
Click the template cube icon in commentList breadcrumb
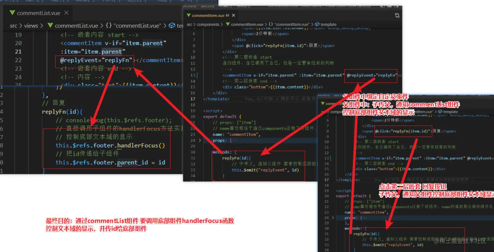[172, 25]
